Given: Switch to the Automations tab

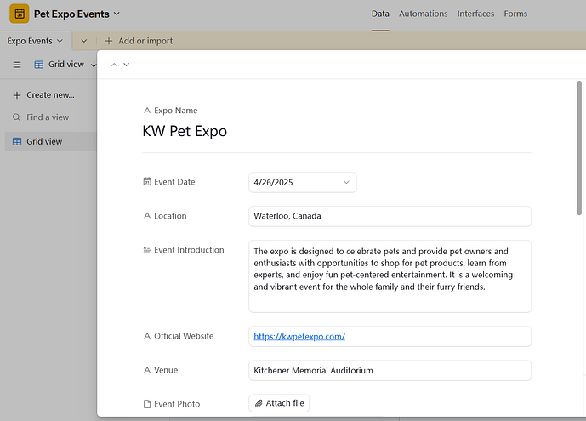Looking at the screenshot, I should click(423, 14).
